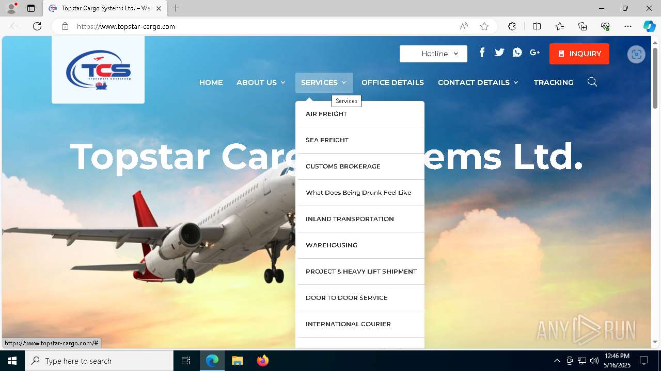Click scrollbar down arrow
Image resolution: width=661 pixels, height=371 pixels.
tap(655, 342)
